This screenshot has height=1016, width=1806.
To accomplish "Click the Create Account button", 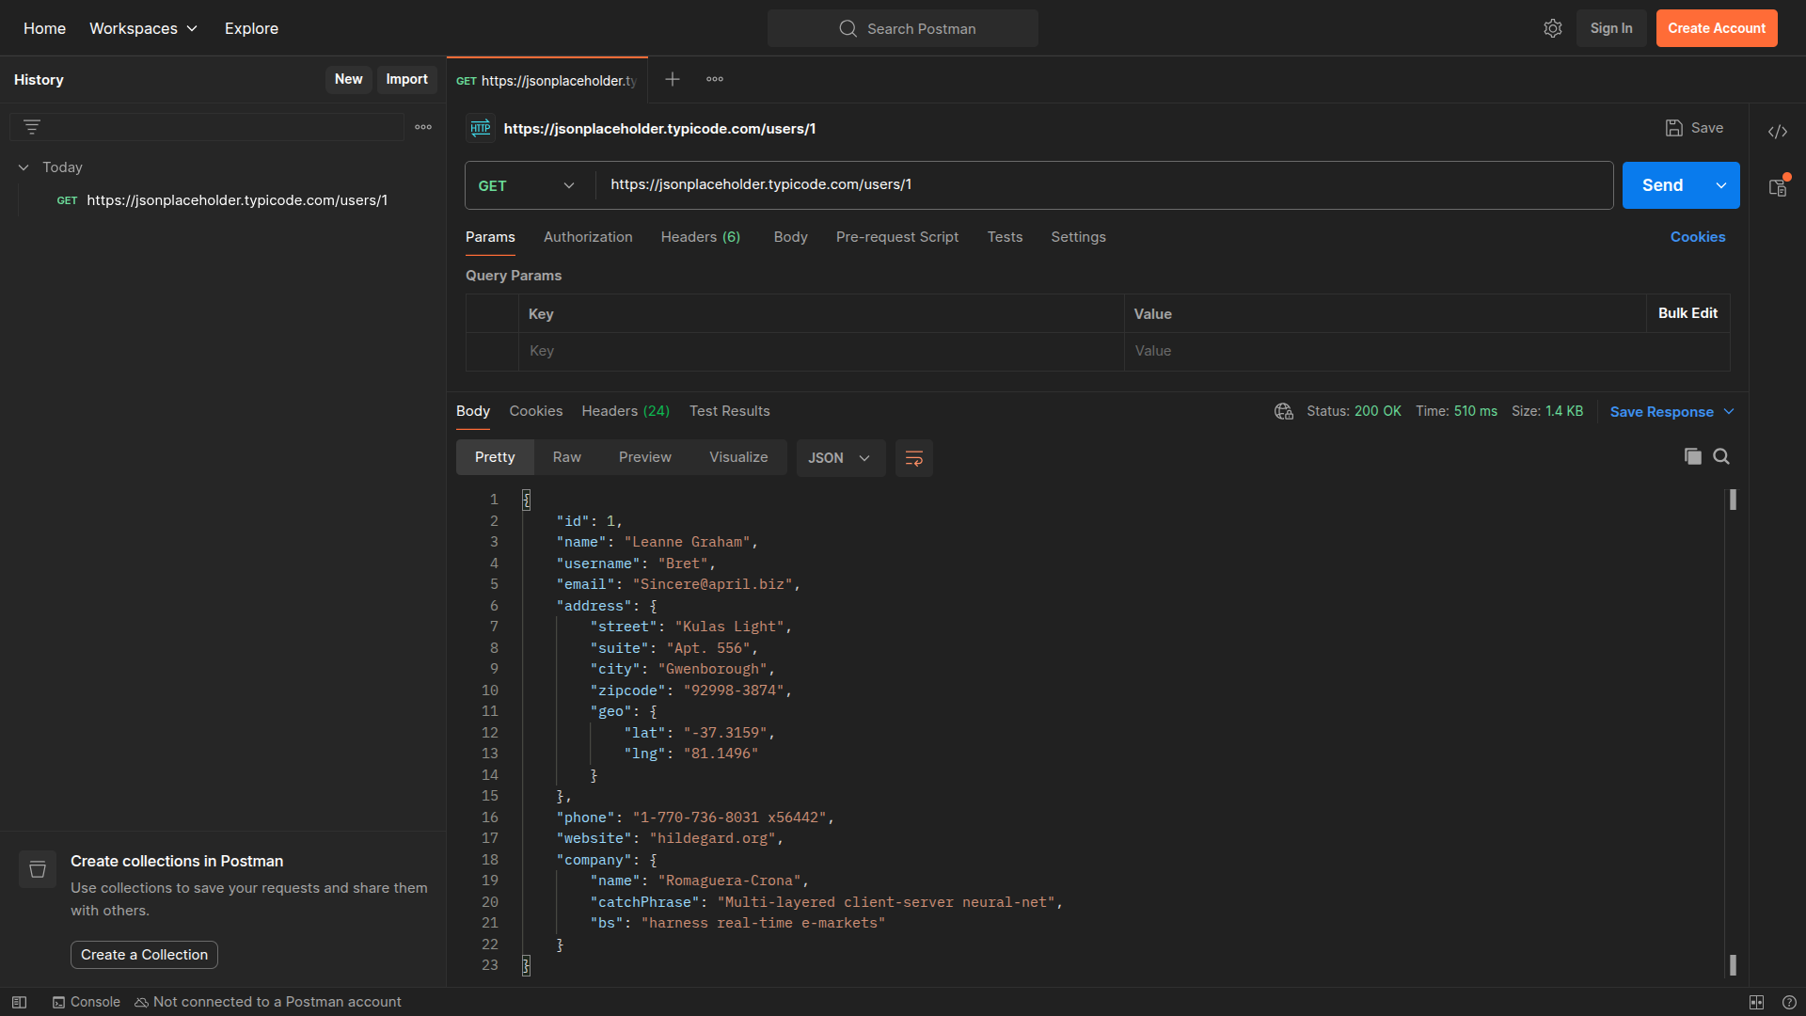I will (x=1717, y=28).
